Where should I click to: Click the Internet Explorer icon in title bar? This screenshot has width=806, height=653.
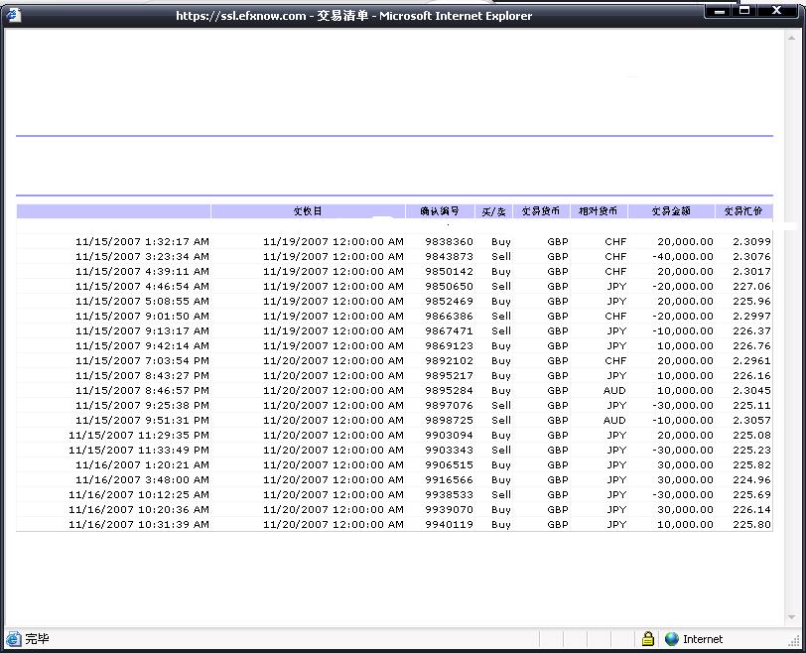click(x=13, y=14)
